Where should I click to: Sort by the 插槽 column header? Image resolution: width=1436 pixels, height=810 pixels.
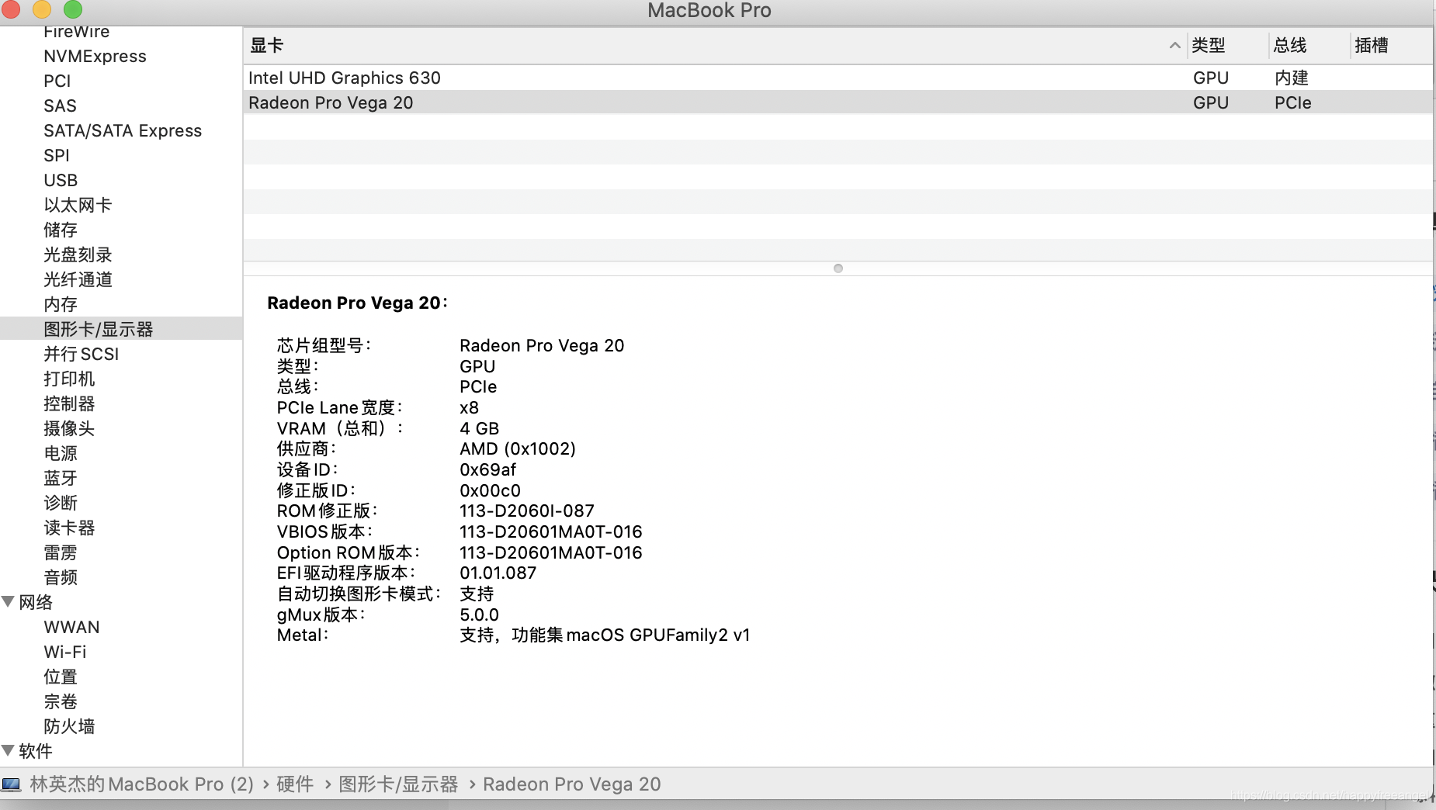click(1372, 46)
